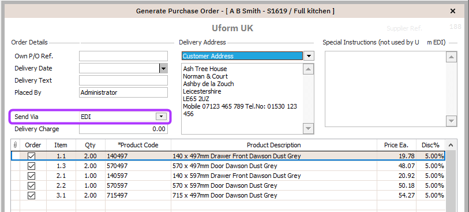Viewport: 469px width, 212px height.
Task: Click description '140 x 497mm Drawer Front Dawson Dust Grey'
Action: pos(237,156)
